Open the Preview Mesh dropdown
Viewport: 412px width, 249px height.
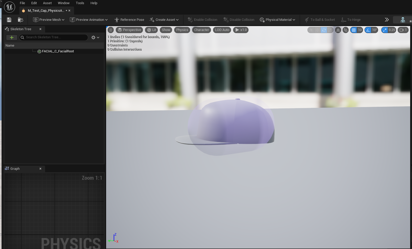click(x=49, y=20)
